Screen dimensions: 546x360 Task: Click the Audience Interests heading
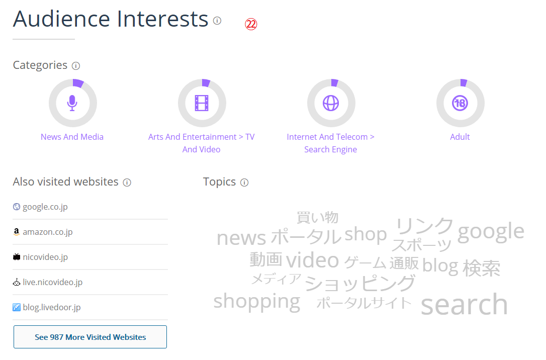click(111, 19)
